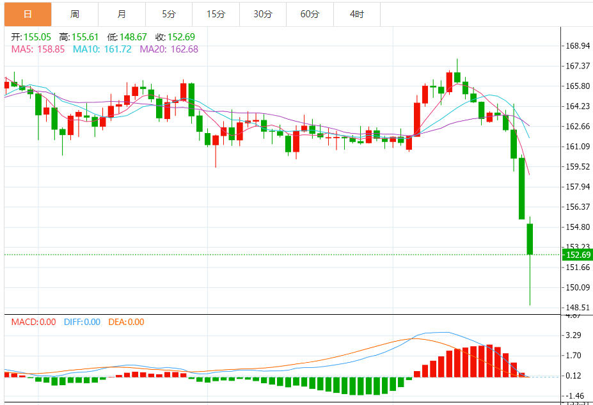Open the 4时 timeframe tab
Image resolution: width=593 pixels, height=405 pixels.
click(x=357, y=14)
